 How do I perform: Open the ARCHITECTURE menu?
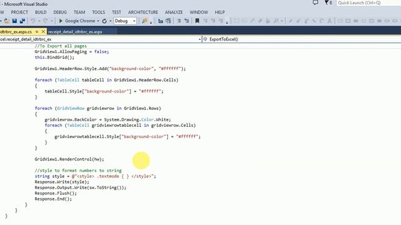coord(143,12)
